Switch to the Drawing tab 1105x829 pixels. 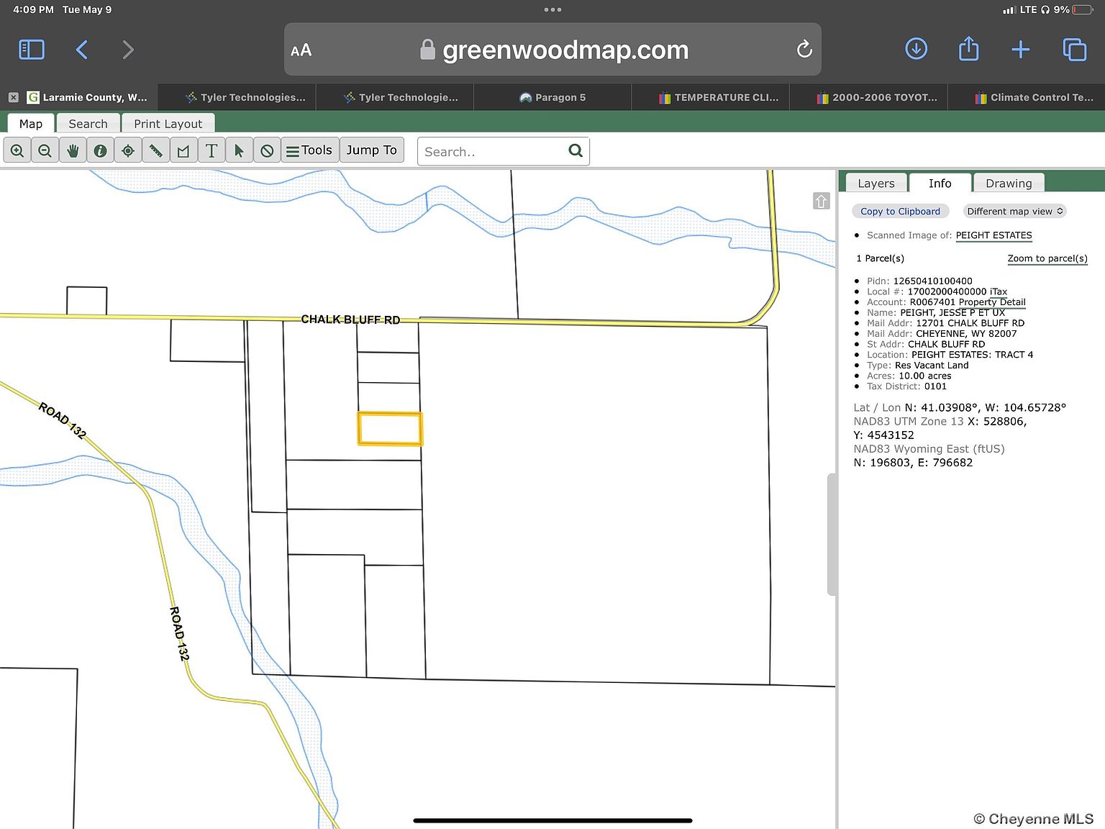pyautogui.click(x=1008, y=183)
